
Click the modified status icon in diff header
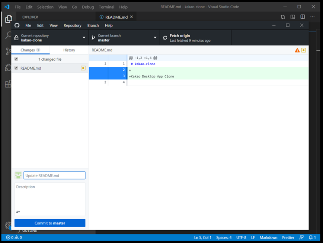303,50
